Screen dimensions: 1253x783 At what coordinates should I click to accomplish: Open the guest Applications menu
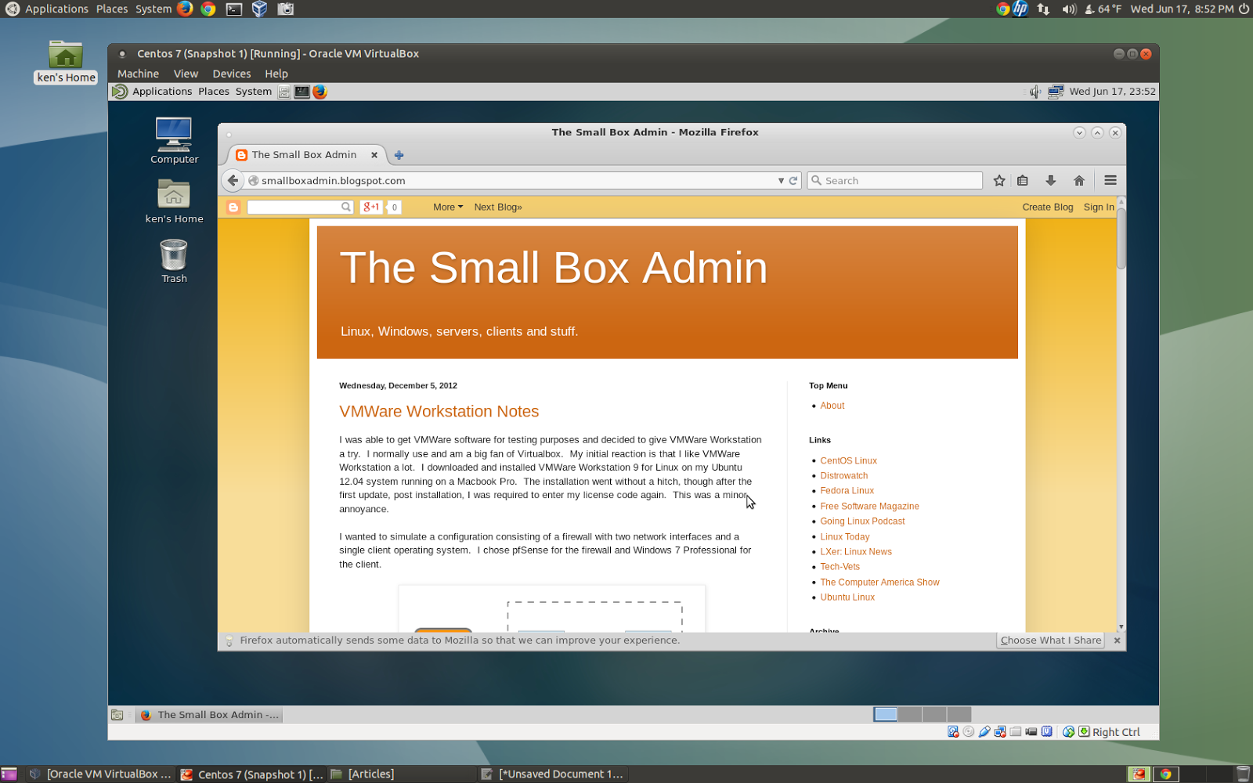162,92
